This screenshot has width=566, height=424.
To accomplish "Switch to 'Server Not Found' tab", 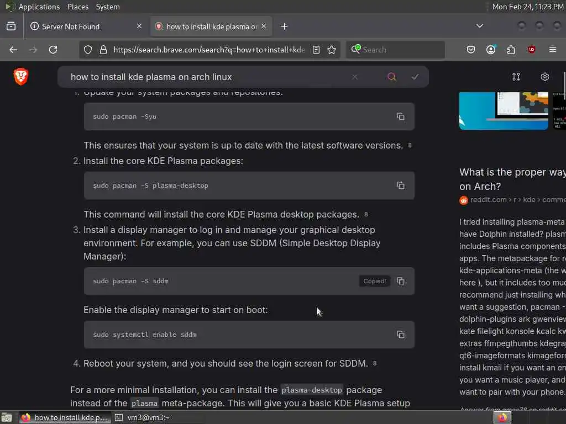I will [86, 26].
